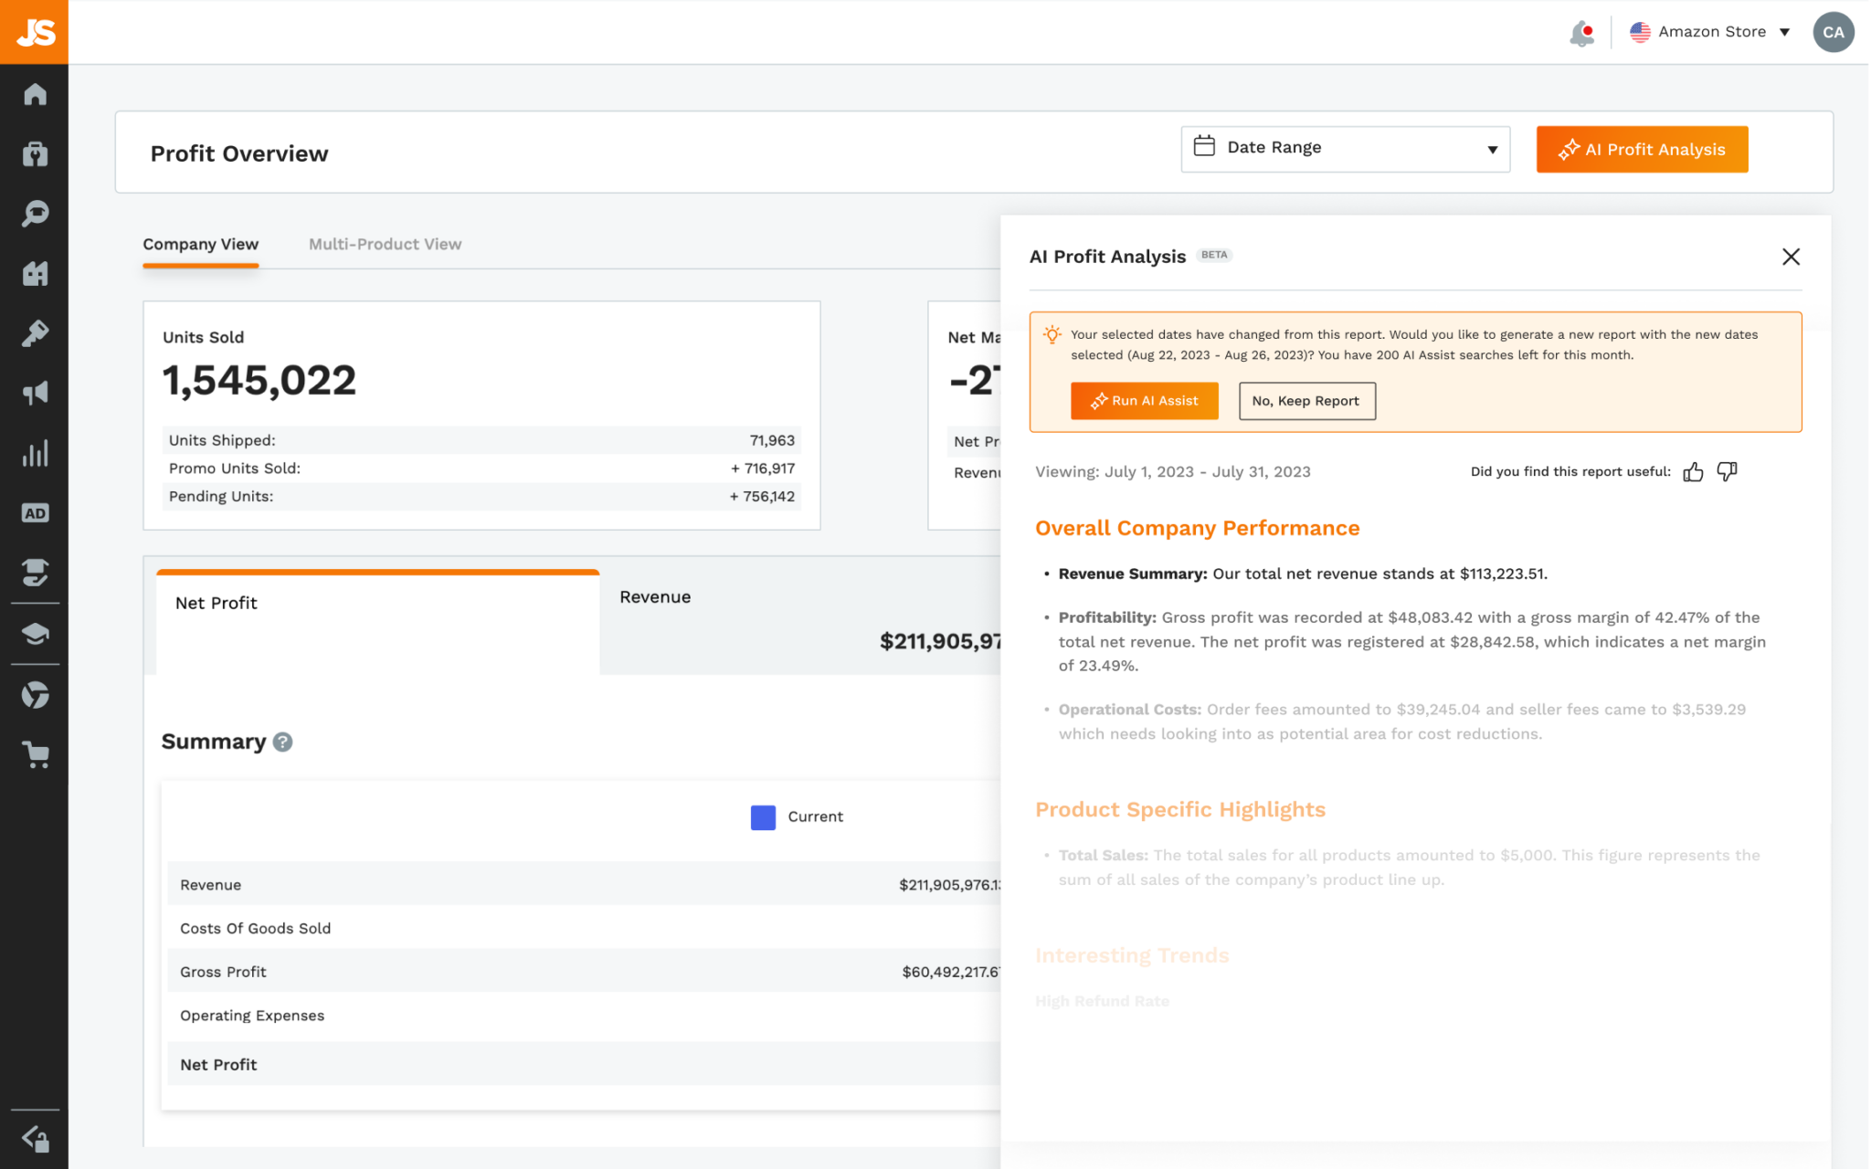Viewport: 1871px width, 1169px height.
Task: Thumbs down the AI report as not useful
Action: pos(1727,471)
